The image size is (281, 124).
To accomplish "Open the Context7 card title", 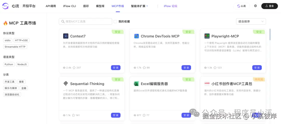I will point(78,36).
